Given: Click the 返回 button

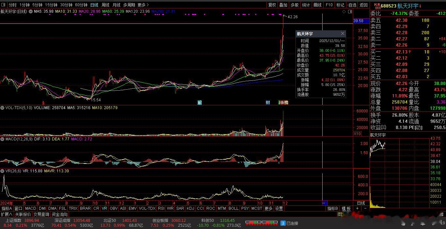Looking at the screenshot, I should pyautogui.click(x=363, y=5).
